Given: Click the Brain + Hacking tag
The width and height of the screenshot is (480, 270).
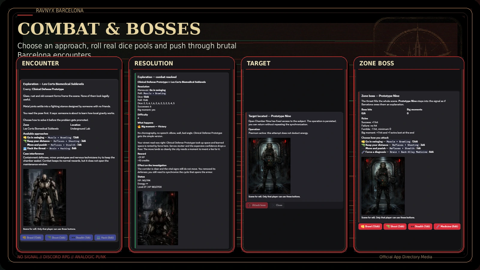Looking at the screenshot, I should coord(60,148).
